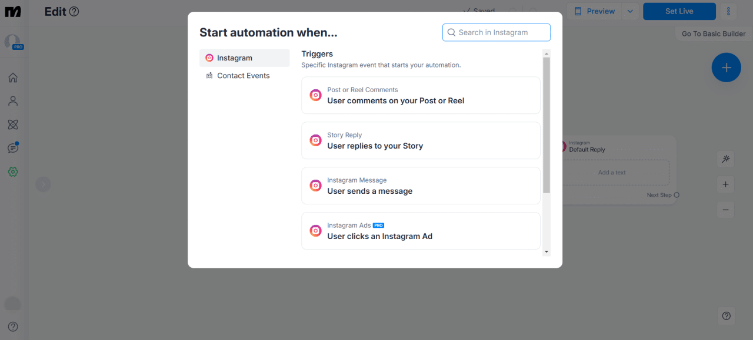Click the bottom-right help question mark
The width and height of the screenshot is (753, 340).
pos(726,315)
